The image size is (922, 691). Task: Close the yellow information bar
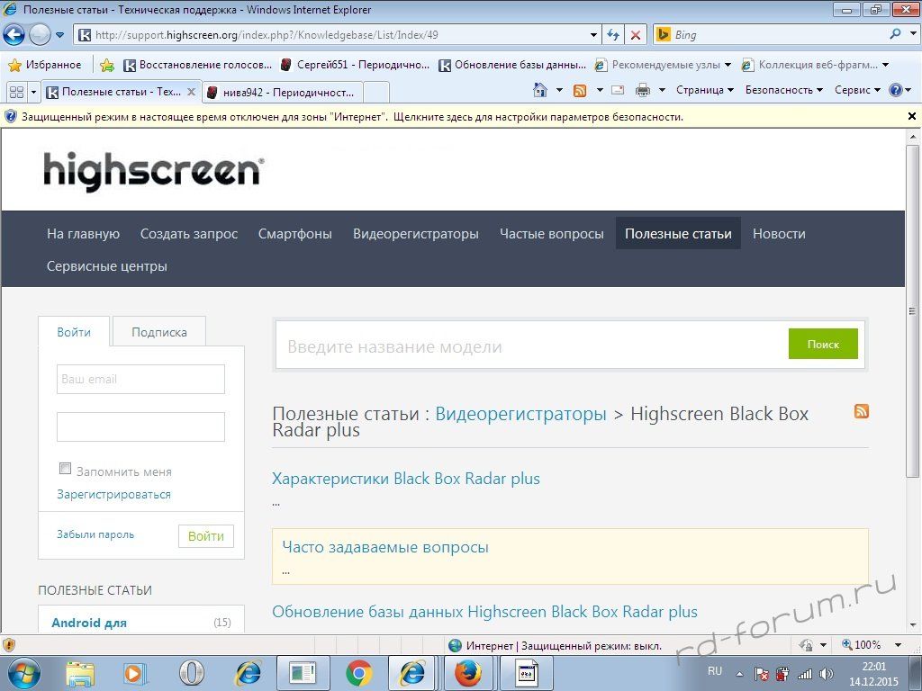pos(912,116)
